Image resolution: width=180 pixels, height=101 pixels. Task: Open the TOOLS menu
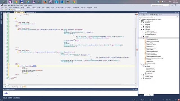pos(48,8)
